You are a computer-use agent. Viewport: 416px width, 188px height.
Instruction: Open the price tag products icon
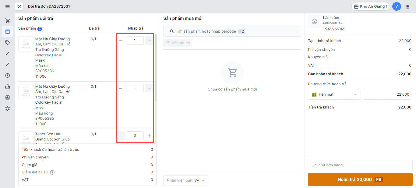tap(8, 43)
